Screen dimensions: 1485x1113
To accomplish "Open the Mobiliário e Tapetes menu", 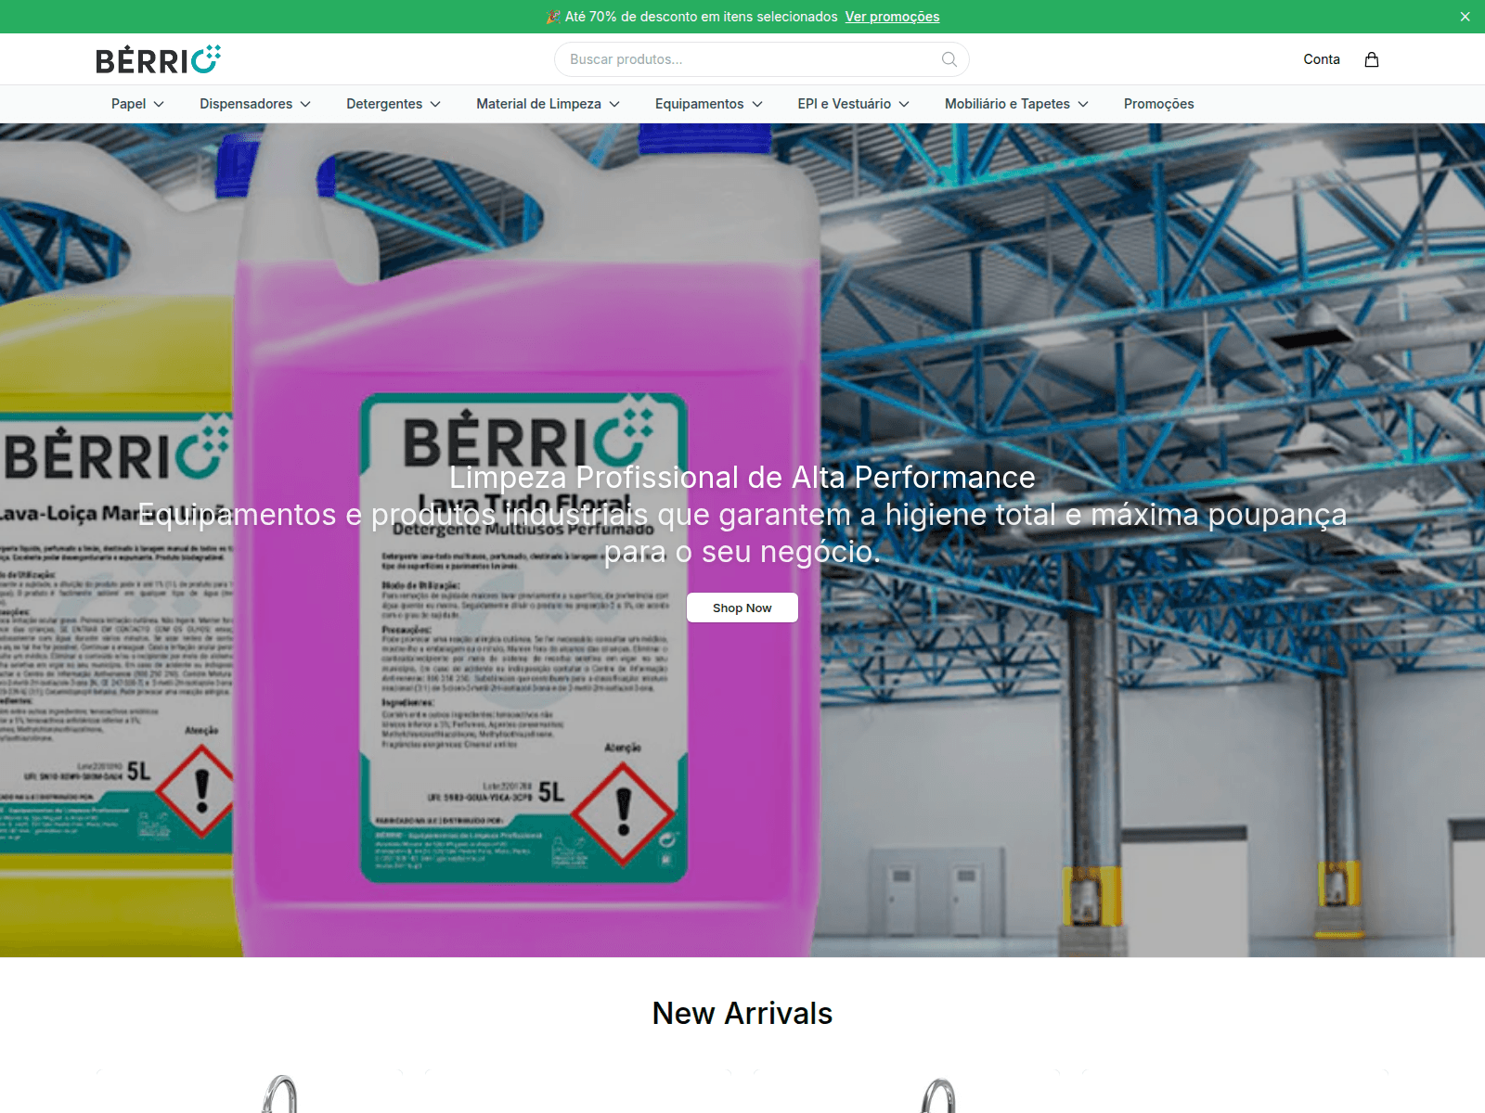I will click(1016, 104).
